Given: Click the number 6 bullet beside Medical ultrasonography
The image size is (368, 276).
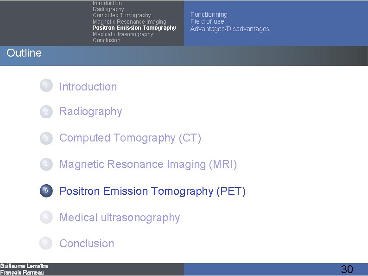Looking at the screenshot, I should point(46,217).
